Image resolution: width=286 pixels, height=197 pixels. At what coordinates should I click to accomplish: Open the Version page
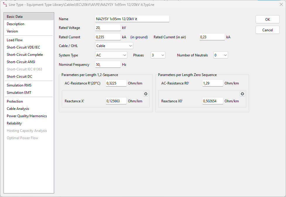point(12,31)
